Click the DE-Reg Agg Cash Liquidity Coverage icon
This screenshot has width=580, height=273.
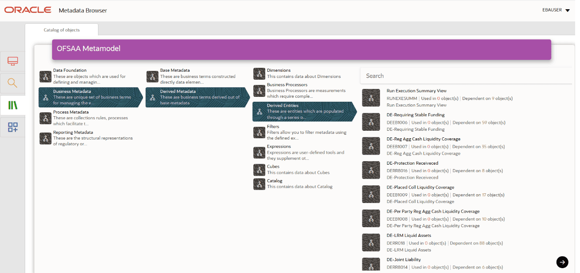tap(371, 146)
